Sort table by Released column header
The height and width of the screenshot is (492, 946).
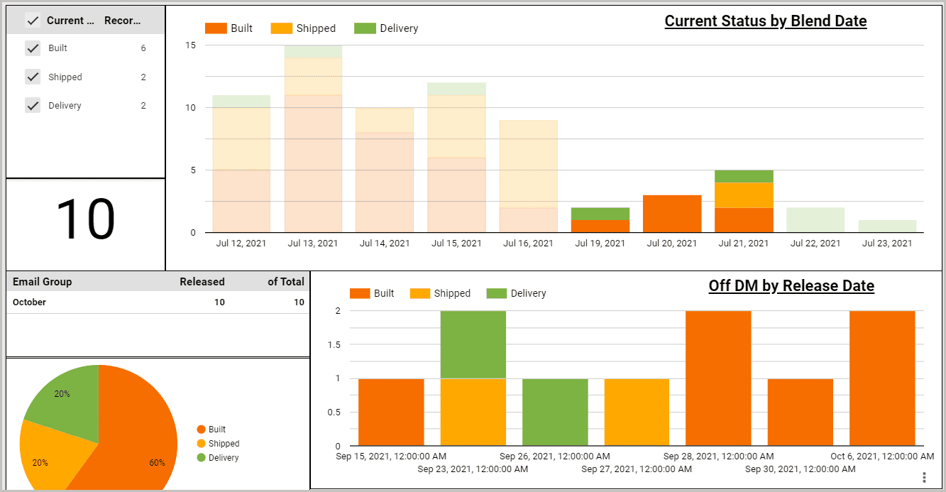point(202,282)
